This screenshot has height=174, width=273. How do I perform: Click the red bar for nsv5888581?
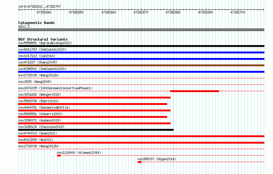pos(93,117)
